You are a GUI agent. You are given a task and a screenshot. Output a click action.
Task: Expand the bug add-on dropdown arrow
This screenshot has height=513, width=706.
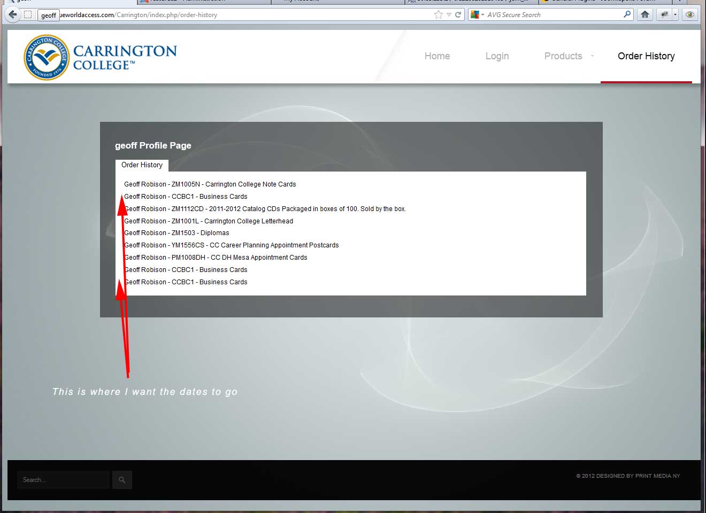(675, 15)
